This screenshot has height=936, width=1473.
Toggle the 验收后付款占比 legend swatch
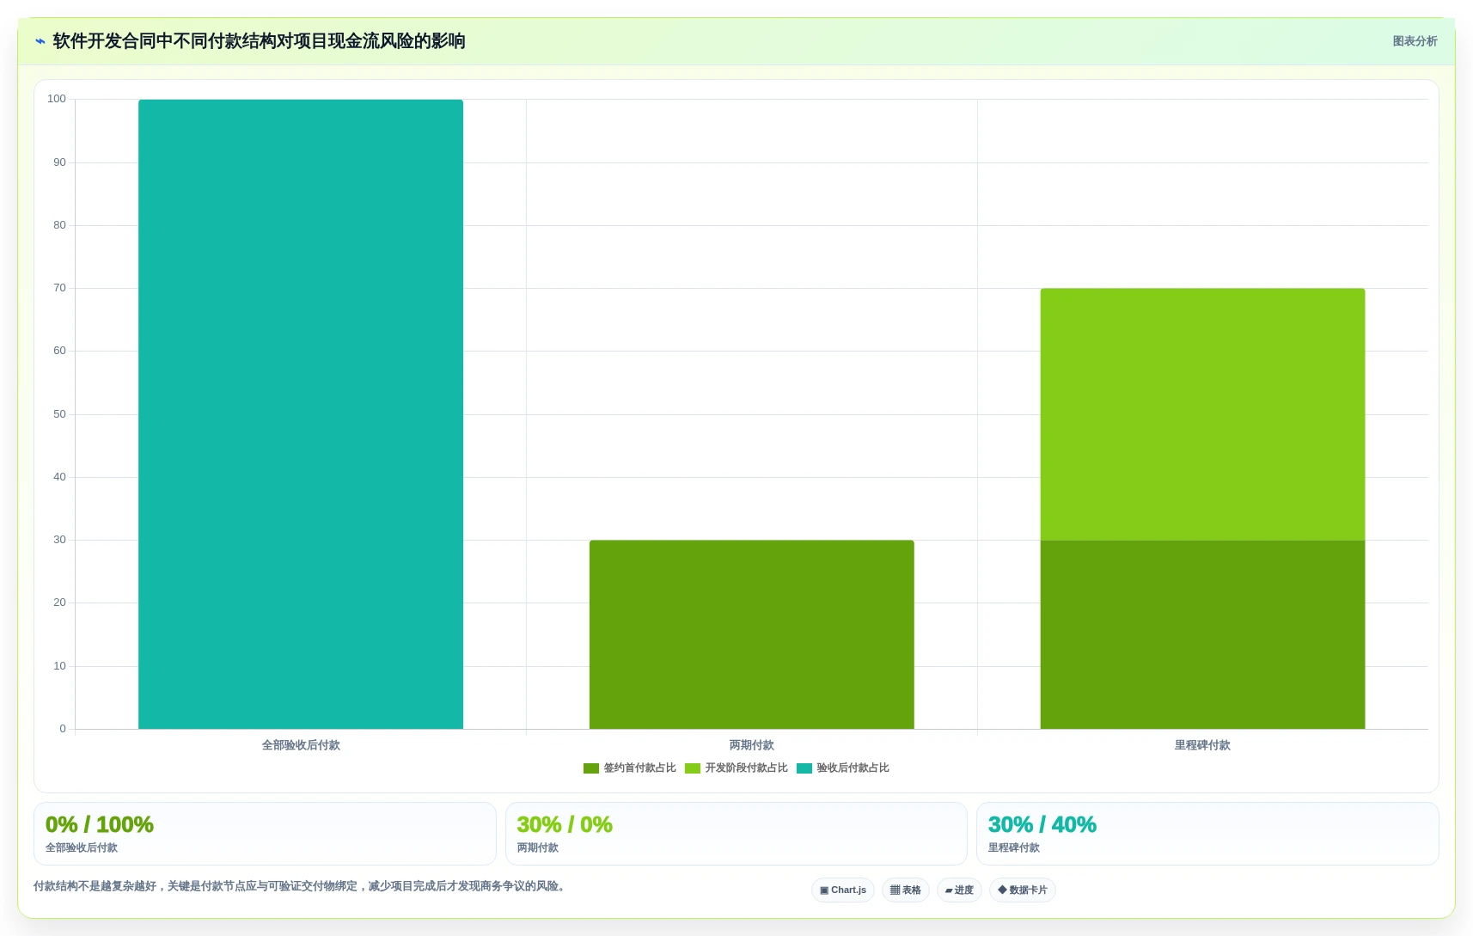[x=804, y=768]
